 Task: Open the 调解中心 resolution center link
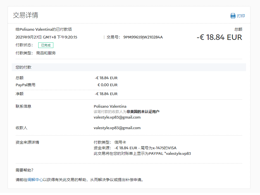(35, 180)
